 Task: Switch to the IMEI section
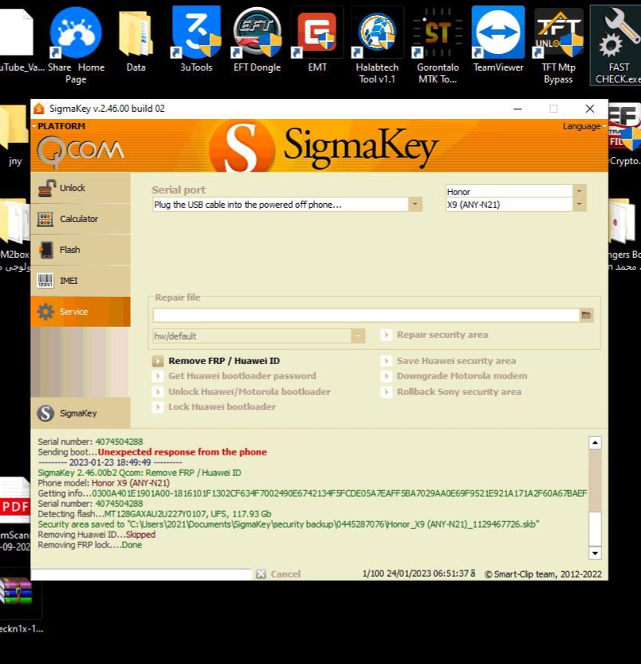pos(80,281)
